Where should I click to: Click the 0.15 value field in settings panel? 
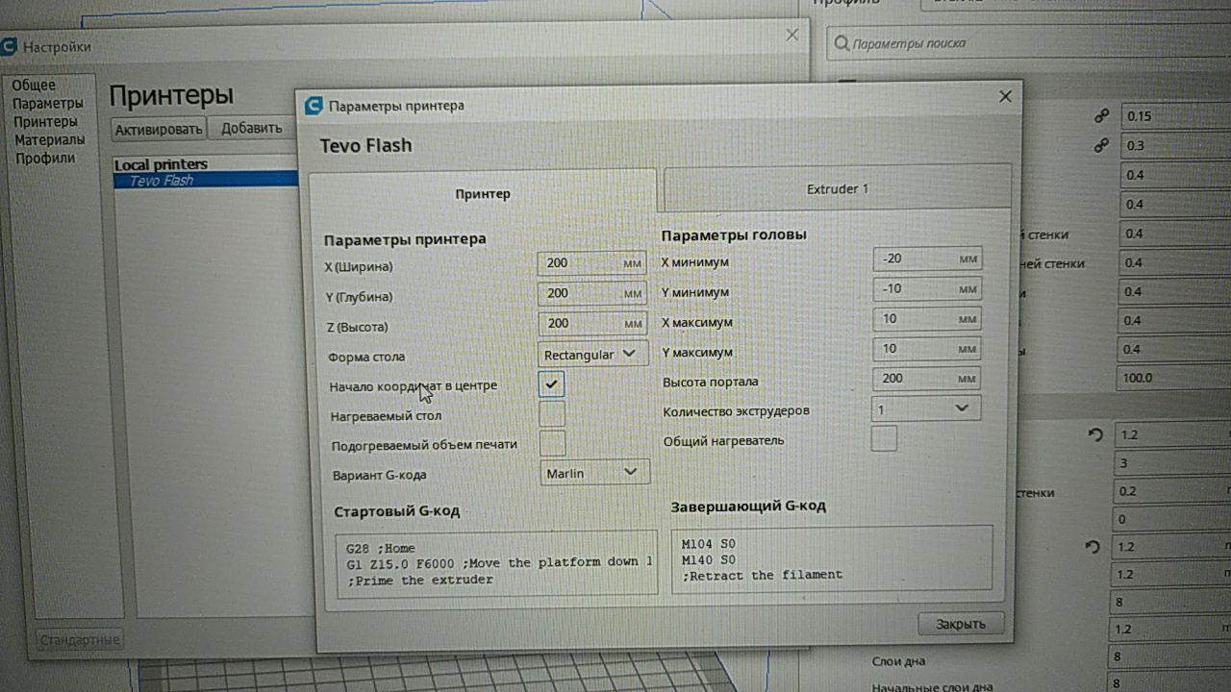(1175, 116)
